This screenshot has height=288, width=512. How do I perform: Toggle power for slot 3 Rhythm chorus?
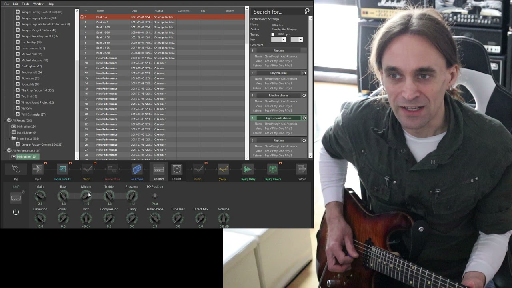[304, 95]
